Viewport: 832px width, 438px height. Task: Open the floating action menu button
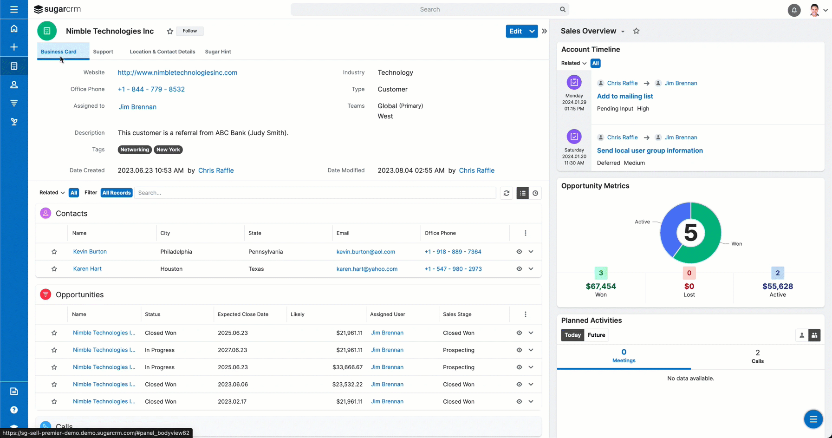tap(813, 419)
